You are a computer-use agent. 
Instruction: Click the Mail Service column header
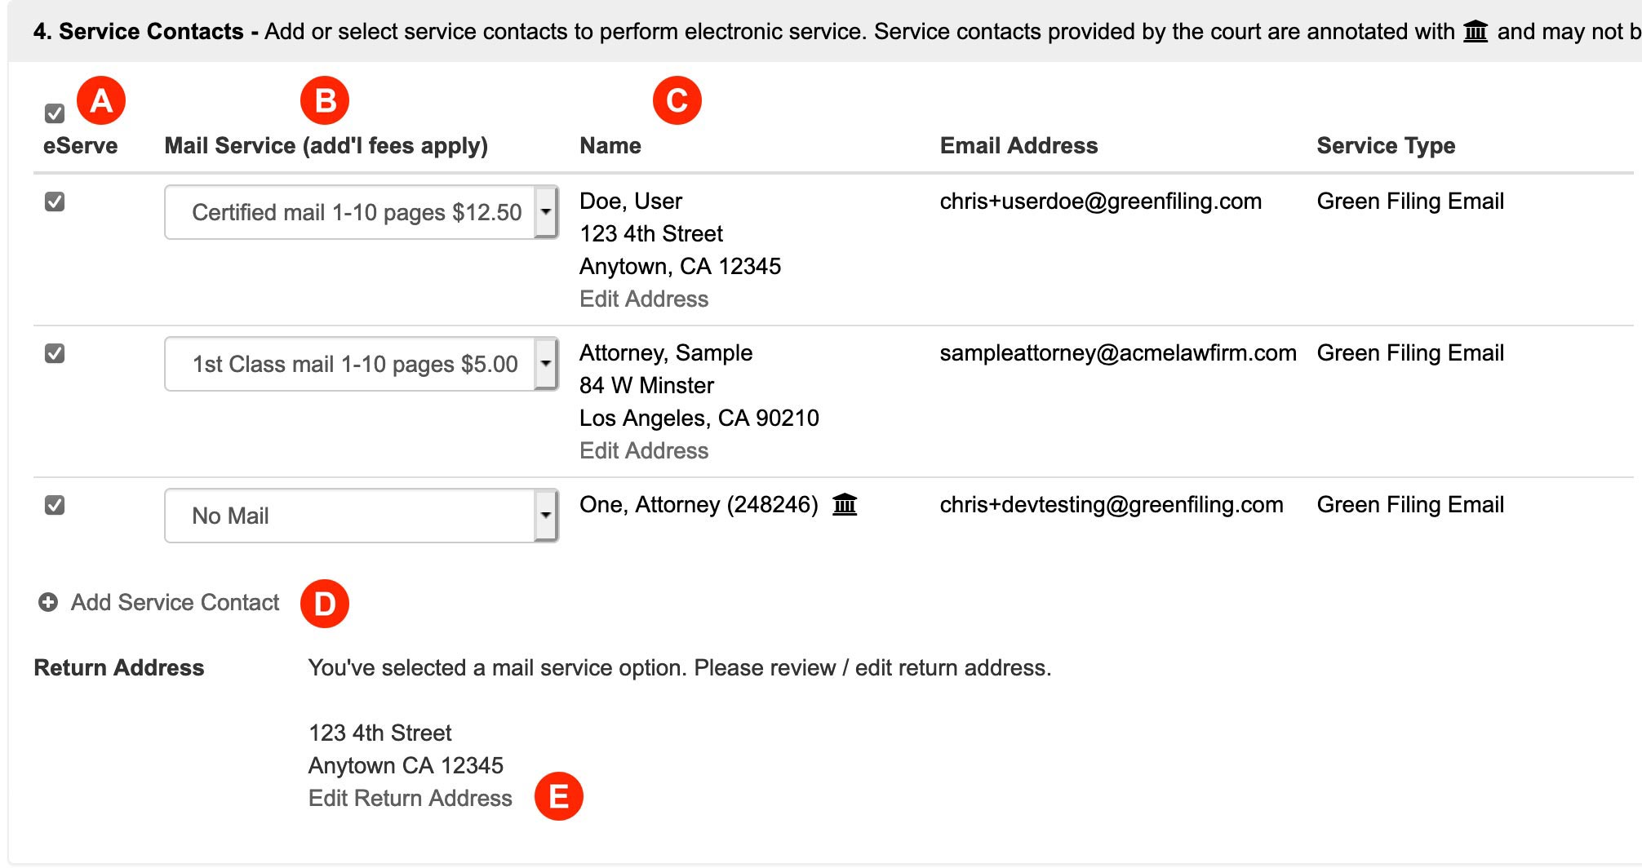pyautogui.click(x=326, y=145)
